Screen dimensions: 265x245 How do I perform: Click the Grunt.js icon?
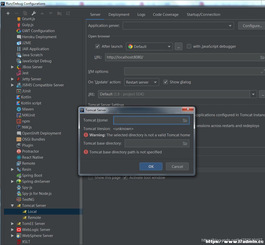19,19
